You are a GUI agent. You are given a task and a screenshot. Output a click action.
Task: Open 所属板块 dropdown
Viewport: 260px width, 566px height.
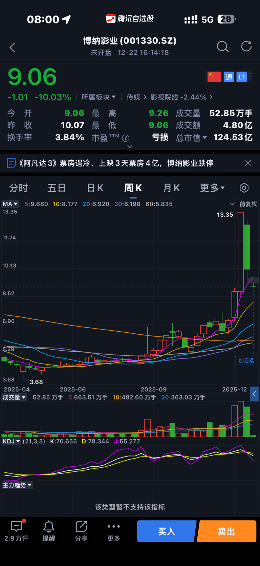(99, 97)
